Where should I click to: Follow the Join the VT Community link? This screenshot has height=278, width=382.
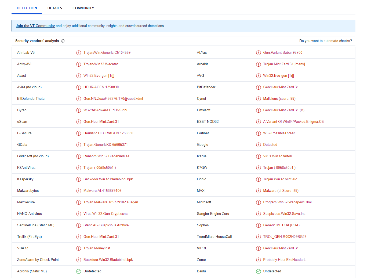[35, 26]
